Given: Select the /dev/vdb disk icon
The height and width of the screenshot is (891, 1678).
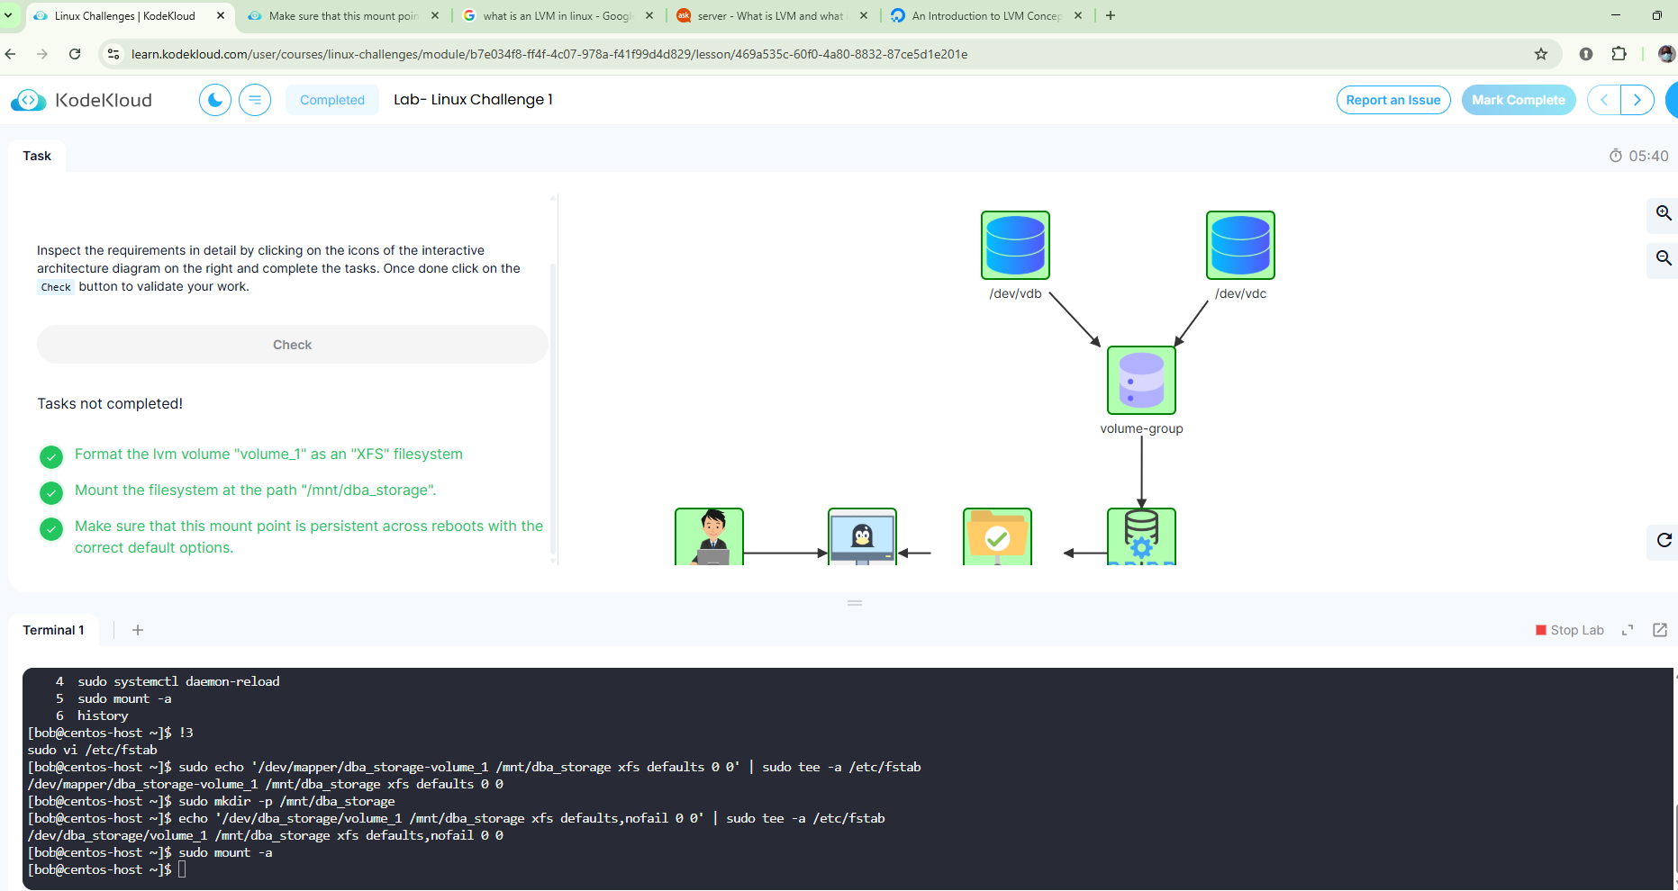Looking at the screenshot, I should pyautogui.click(x=1015, y=245).
